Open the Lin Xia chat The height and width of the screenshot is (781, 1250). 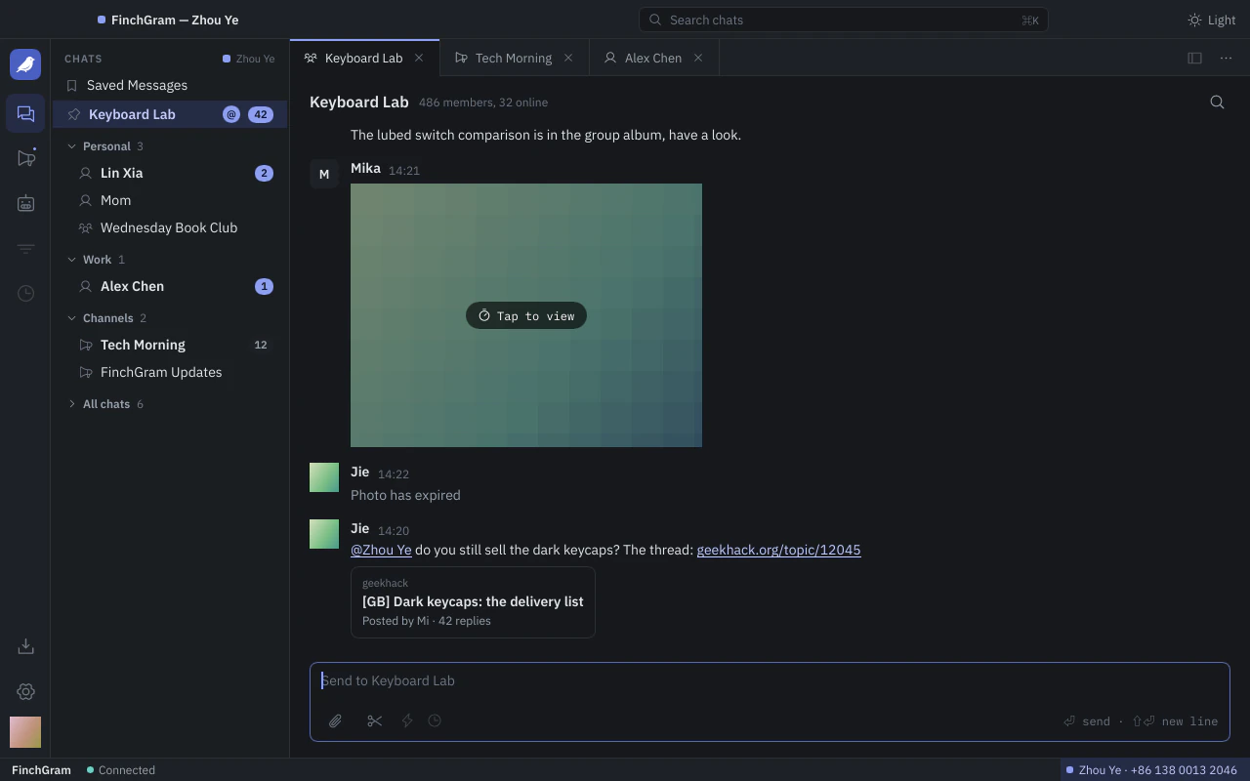[x=170, y=173]
